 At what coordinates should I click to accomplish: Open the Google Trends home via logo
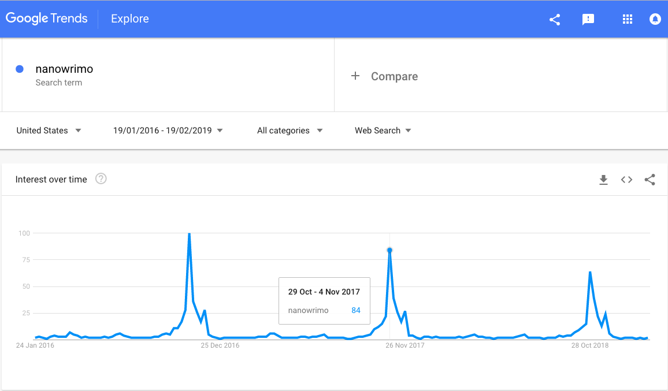[x=47, y=18]
